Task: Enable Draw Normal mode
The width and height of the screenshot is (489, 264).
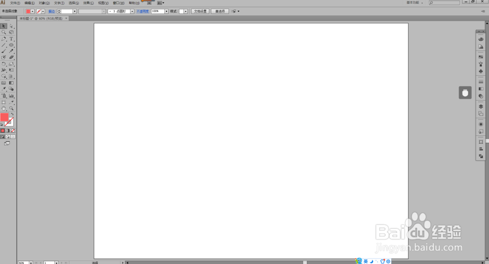Action: tap(3, 137)
